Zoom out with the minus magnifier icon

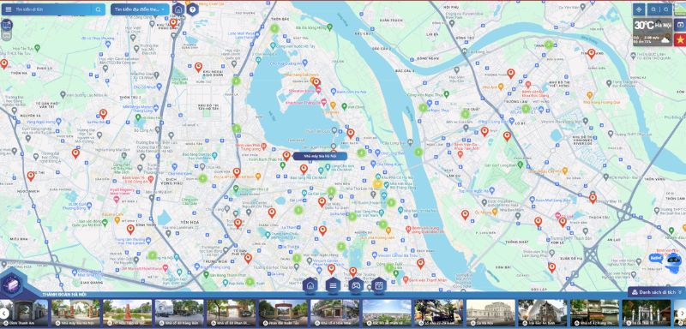(x=665, y=9)
